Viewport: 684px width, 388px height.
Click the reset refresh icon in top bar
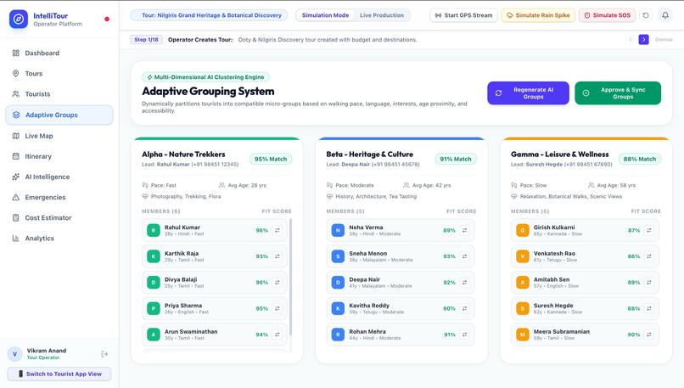tap(646, 15)
